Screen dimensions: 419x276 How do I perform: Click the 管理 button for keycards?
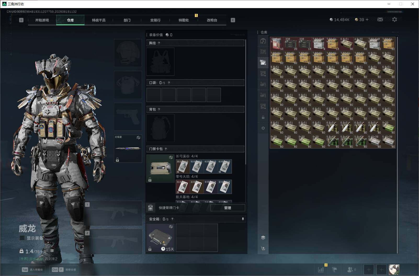coord(228,208)
